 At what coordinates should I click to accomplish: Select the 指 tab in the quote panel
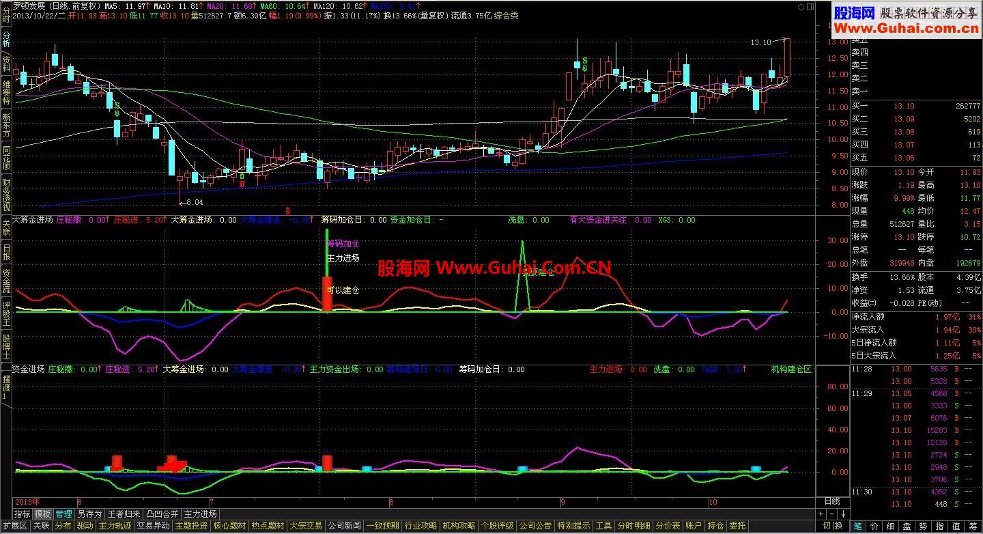coord(941,526)
